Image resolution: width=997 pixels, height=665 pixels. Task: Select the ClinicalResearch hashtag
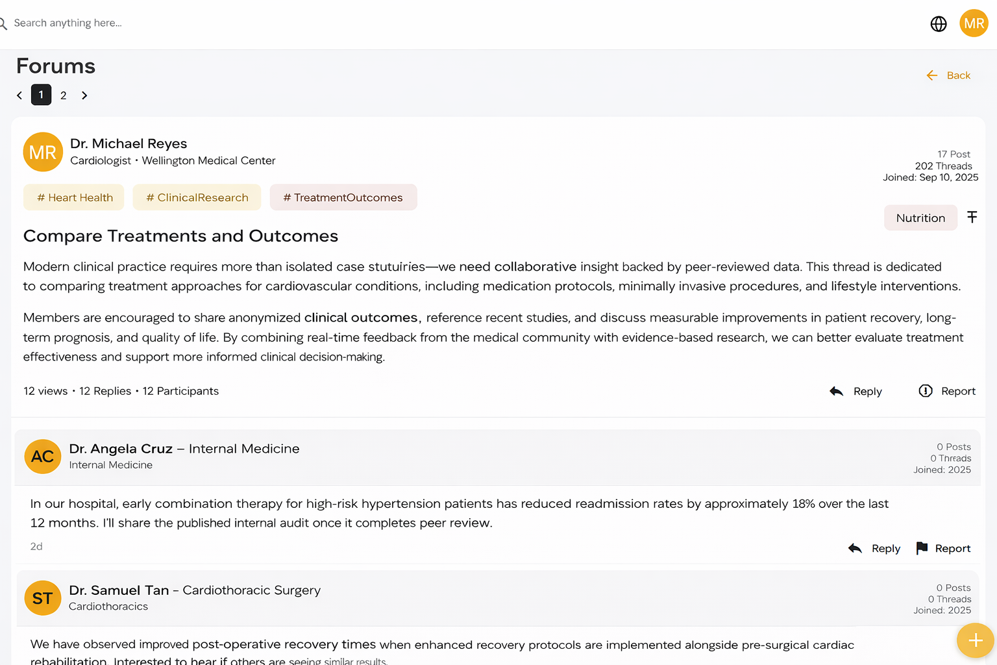(x=197, y=197)
